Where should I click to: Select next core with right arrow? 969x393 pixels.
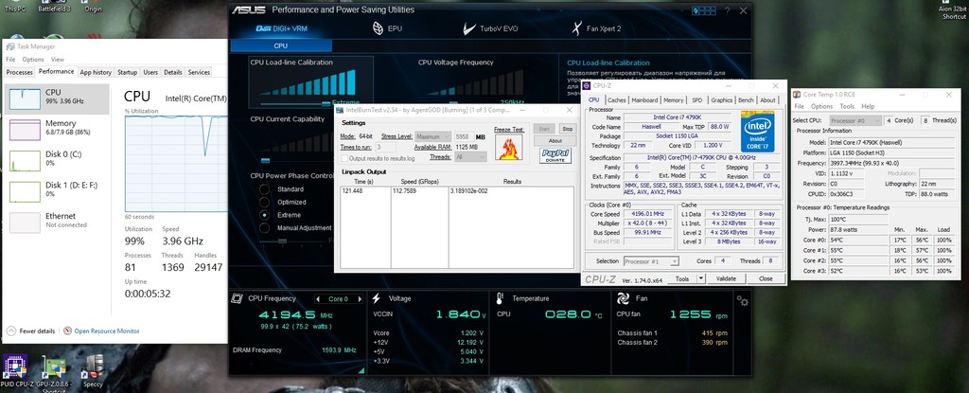[x=359, y=299]
